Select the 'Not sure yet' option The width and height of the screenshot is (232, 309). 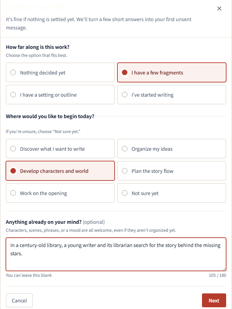pos(172,193)
